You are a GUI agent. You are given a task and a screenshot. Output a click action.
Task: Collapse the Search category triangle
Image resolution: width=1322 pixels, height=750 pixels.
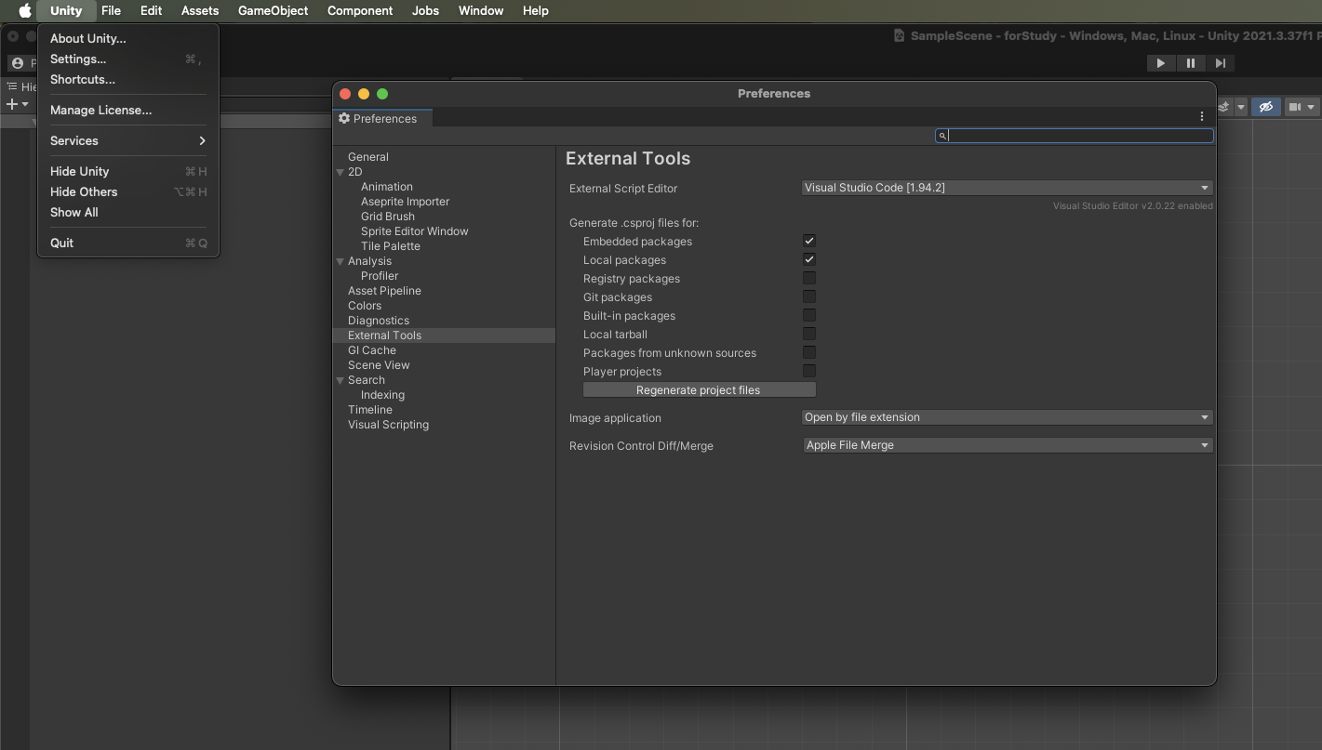(x=341, y=380)
